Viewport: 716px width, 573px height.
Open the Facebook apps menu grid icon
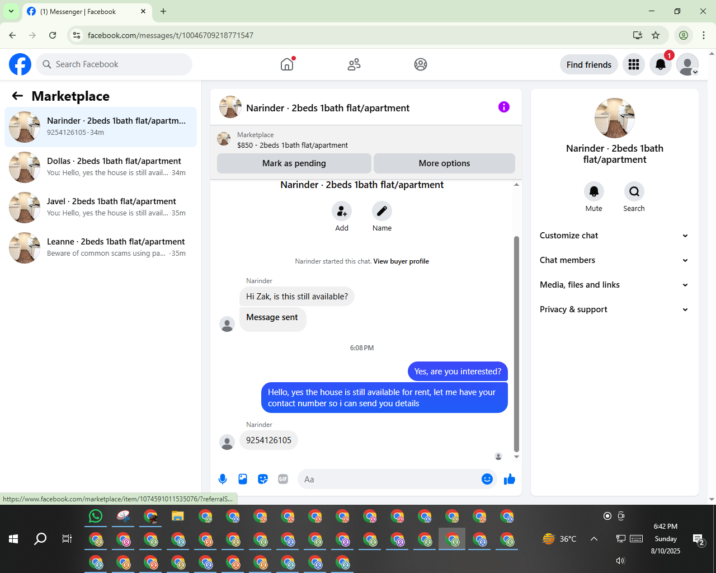[634, 64]
